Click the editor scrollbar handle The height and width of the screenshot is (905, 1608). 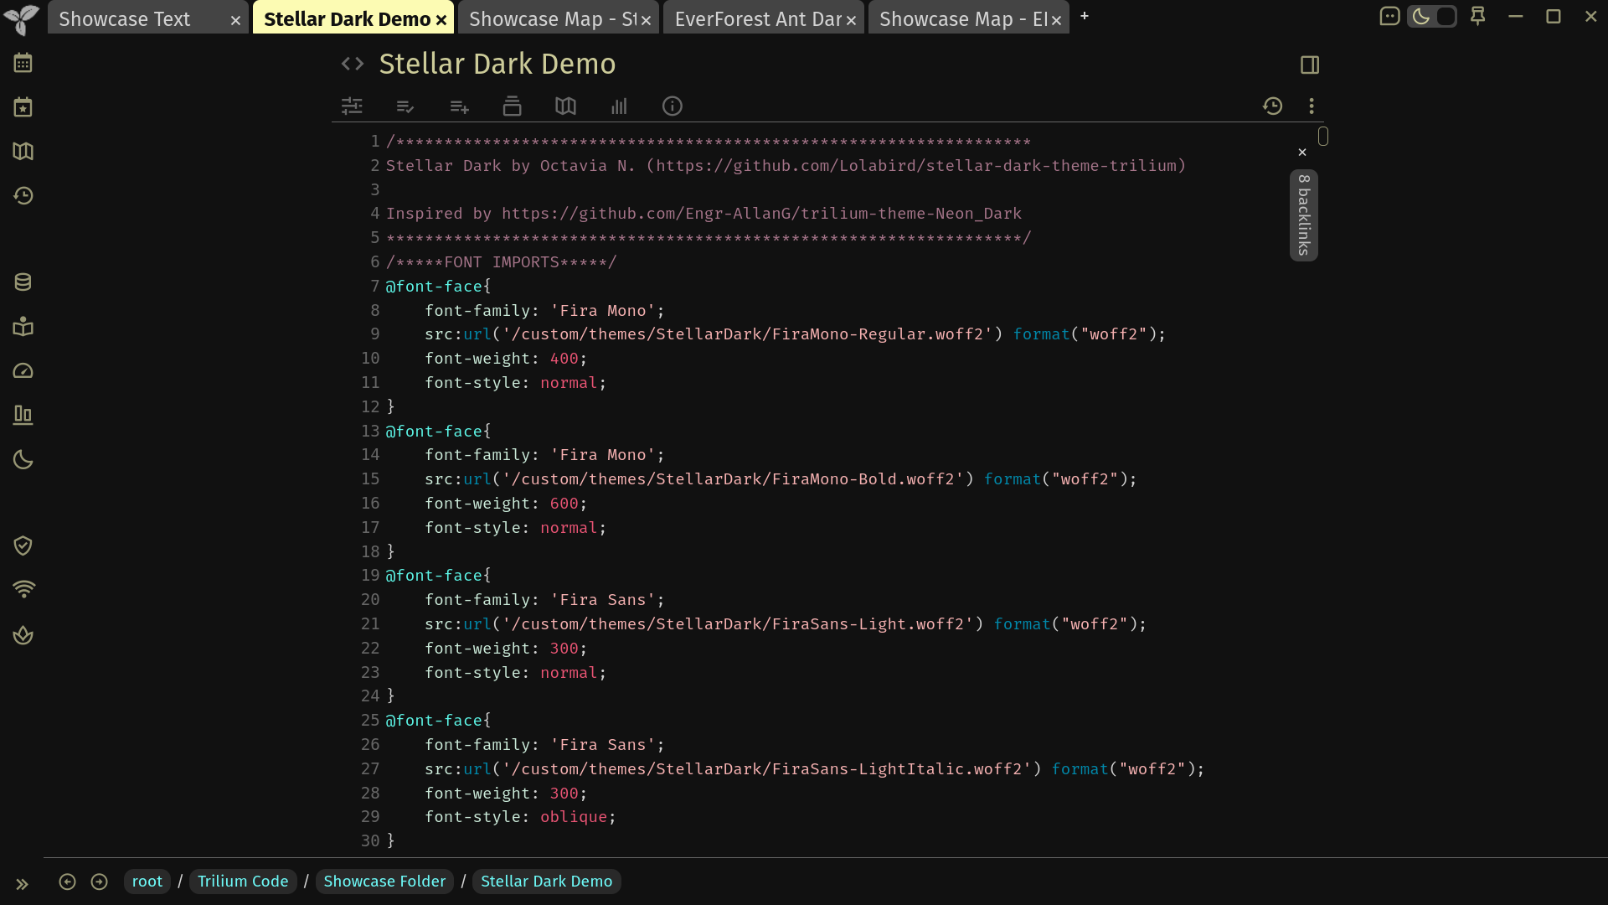(x=1323, y=136)
